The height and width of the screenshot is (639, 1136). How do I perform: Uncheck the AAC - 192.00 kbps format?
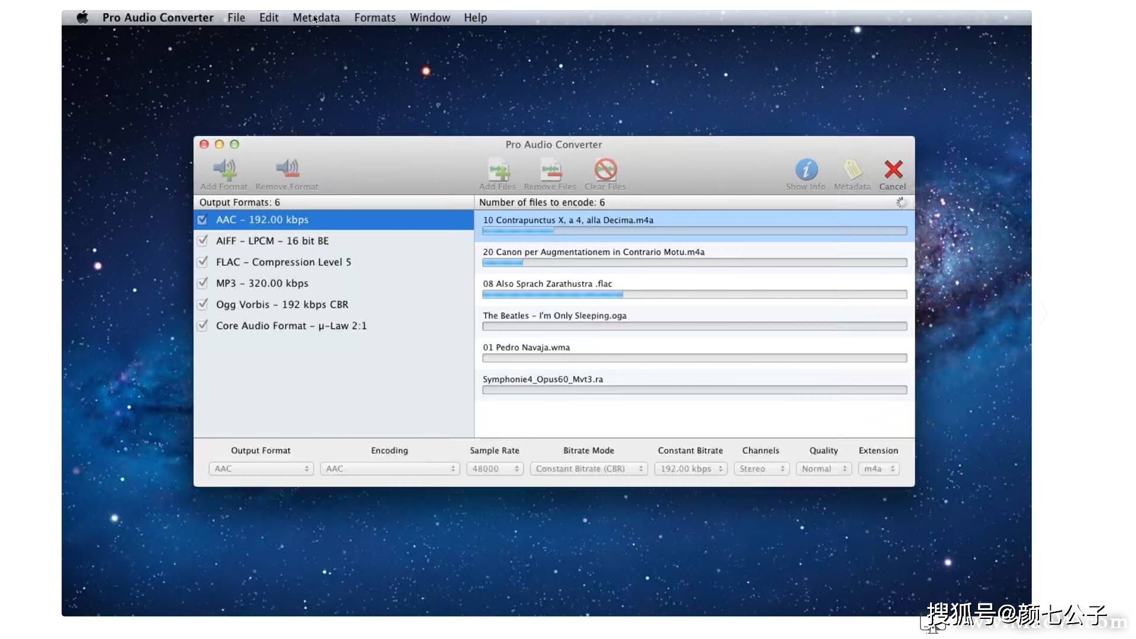pos(202,220)
